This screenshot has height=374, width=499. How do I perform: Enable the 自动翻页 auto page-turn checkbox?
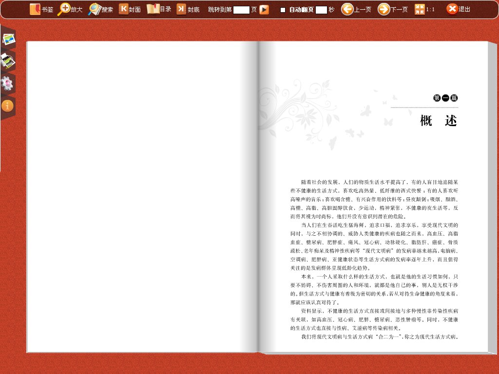tap(283, 10)
